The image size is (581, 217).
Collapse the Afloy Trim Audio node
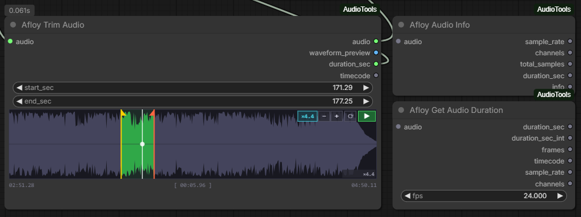[x=14, y=25]
